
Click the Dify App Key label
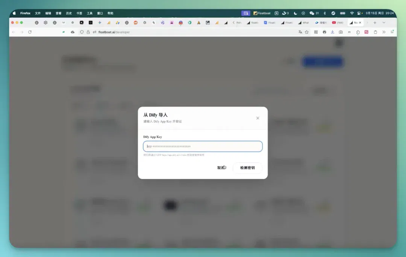click(x=153, y=137)
